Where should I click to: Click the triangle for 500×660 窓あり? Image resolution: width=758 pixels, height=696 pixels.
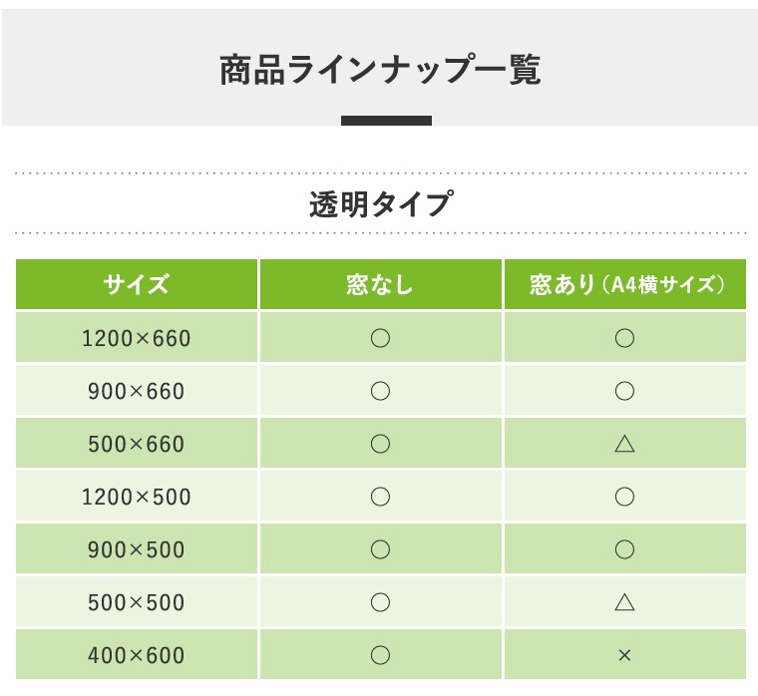[x=624, y=444]
